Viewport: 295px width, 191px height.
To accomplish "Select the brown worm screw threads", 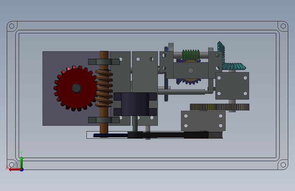I will 104,88.
